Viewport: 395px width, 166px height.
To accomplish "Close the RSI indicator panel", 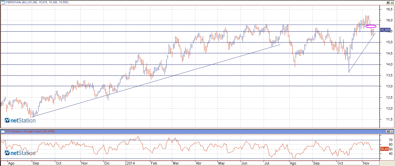I will 392,131.
